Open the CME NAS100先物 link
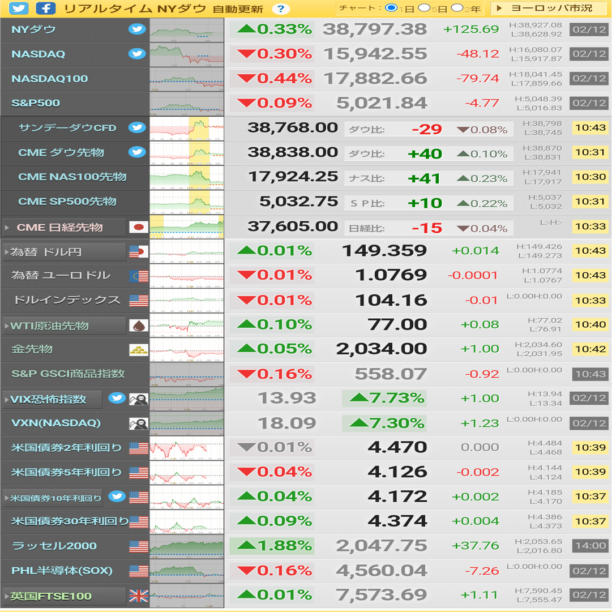612x612 pixels. pyautogui.click(x=72, y=177)
